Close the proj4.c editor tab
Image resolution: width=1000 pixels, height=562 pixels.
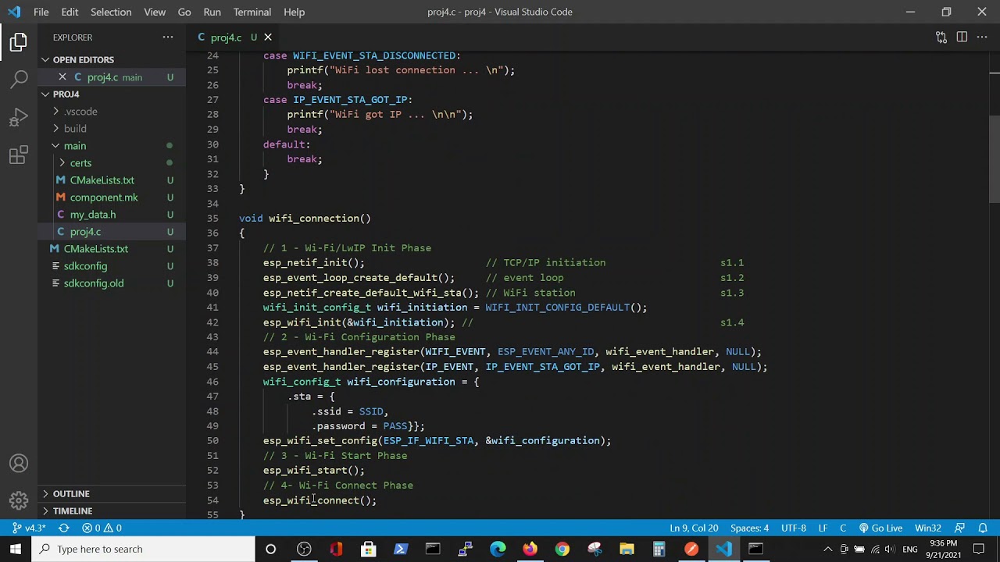point(268,37)
